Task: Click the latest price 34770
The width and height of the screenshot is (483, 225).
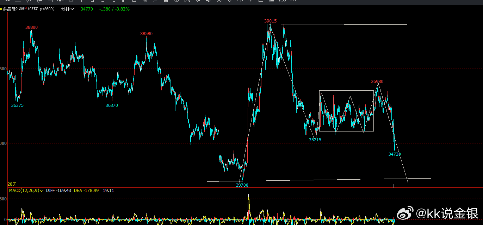Action: click(x=87, y=9)
